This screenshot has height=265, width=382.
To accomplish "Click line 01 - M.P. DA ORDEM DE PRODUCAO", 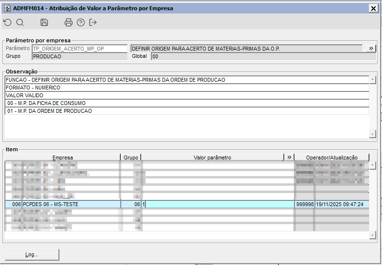I will (x=187, y=111).
